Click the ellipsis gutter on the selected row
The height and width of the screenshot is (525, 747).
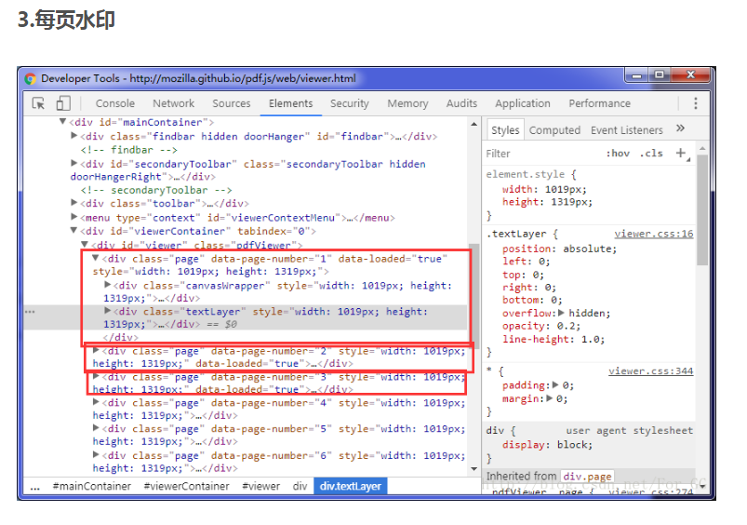click(30, 312)
